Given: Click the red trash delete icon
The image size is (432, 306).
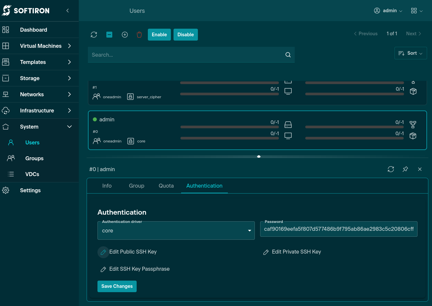Looking at the screenshot, I should pos(139,35).
